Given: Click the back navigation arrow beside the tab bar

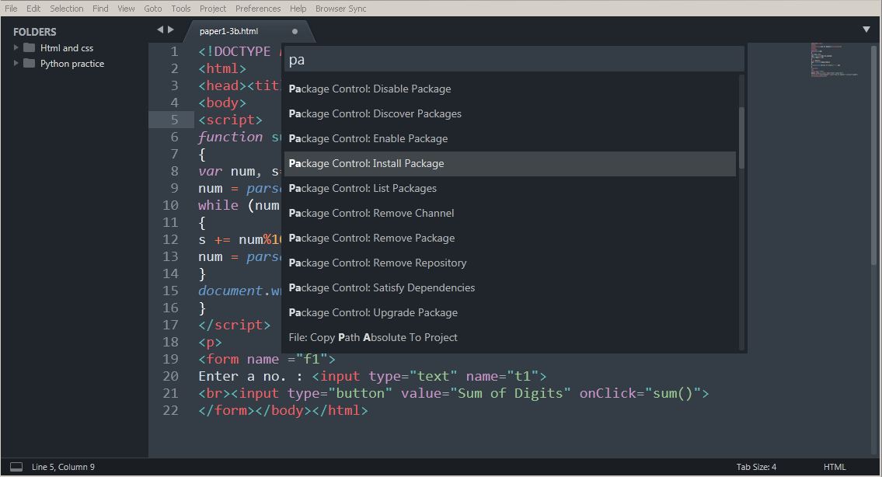Looking at the screenshot, I should tap(159, 29).
